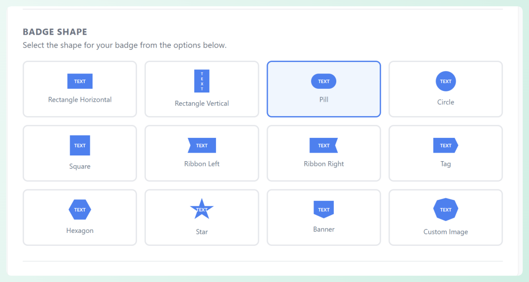Click the vertical rectangle TEXT badge icon

click(x=201, y=81)
